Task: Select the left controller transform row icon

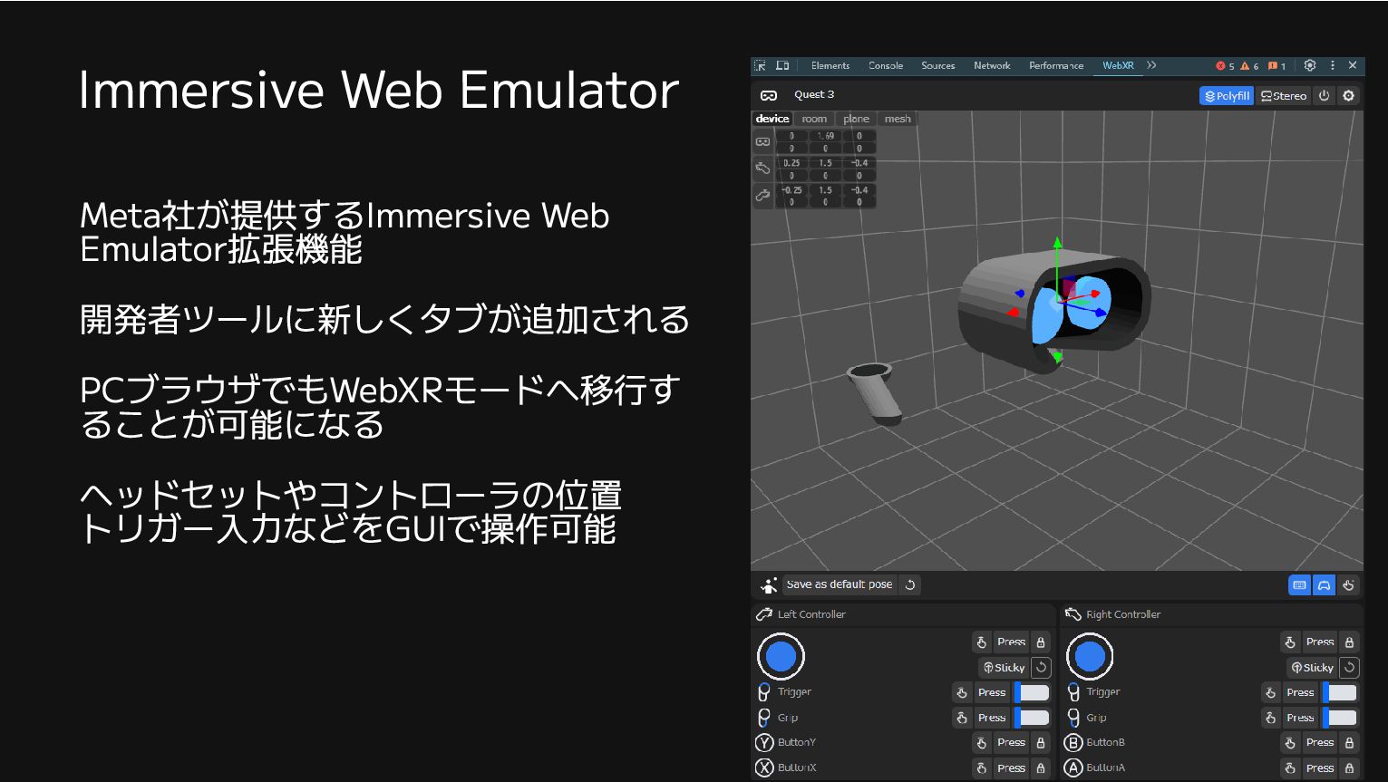Action: pos(762,195)
